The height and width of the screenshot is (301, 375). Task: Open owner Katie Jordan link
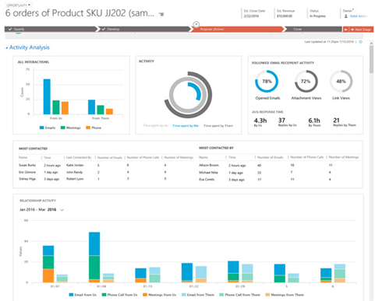click(x=359, y=16)
